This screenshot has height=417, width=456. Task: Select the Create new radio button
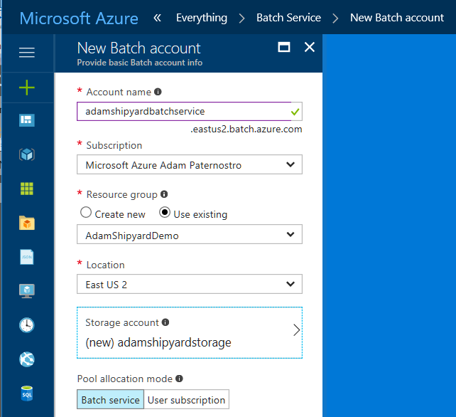point(86,212)
